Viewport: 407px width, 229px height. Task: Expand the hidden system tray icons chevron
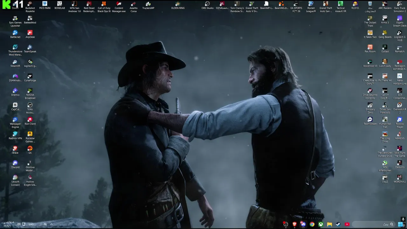(51, 224)
